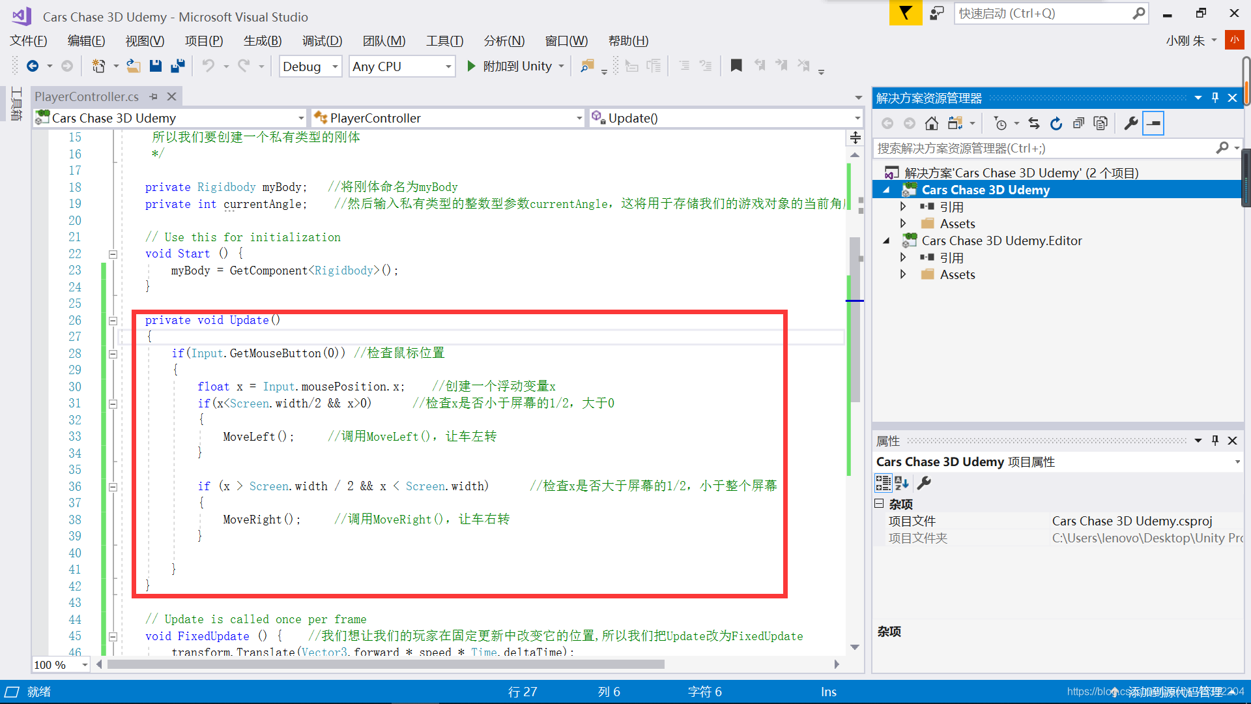Click the Open File folder icon
This screenshot has width=1251, height=704.
pos(133,66)
